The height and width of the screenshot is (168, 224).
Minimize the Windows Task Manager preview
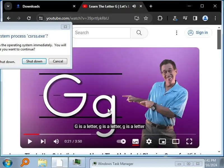(179, 164)
